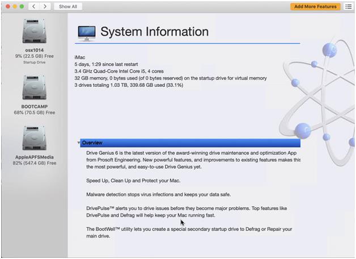Click the Show All button
This screenshot has height=259, width=356.
coord(68,7)
